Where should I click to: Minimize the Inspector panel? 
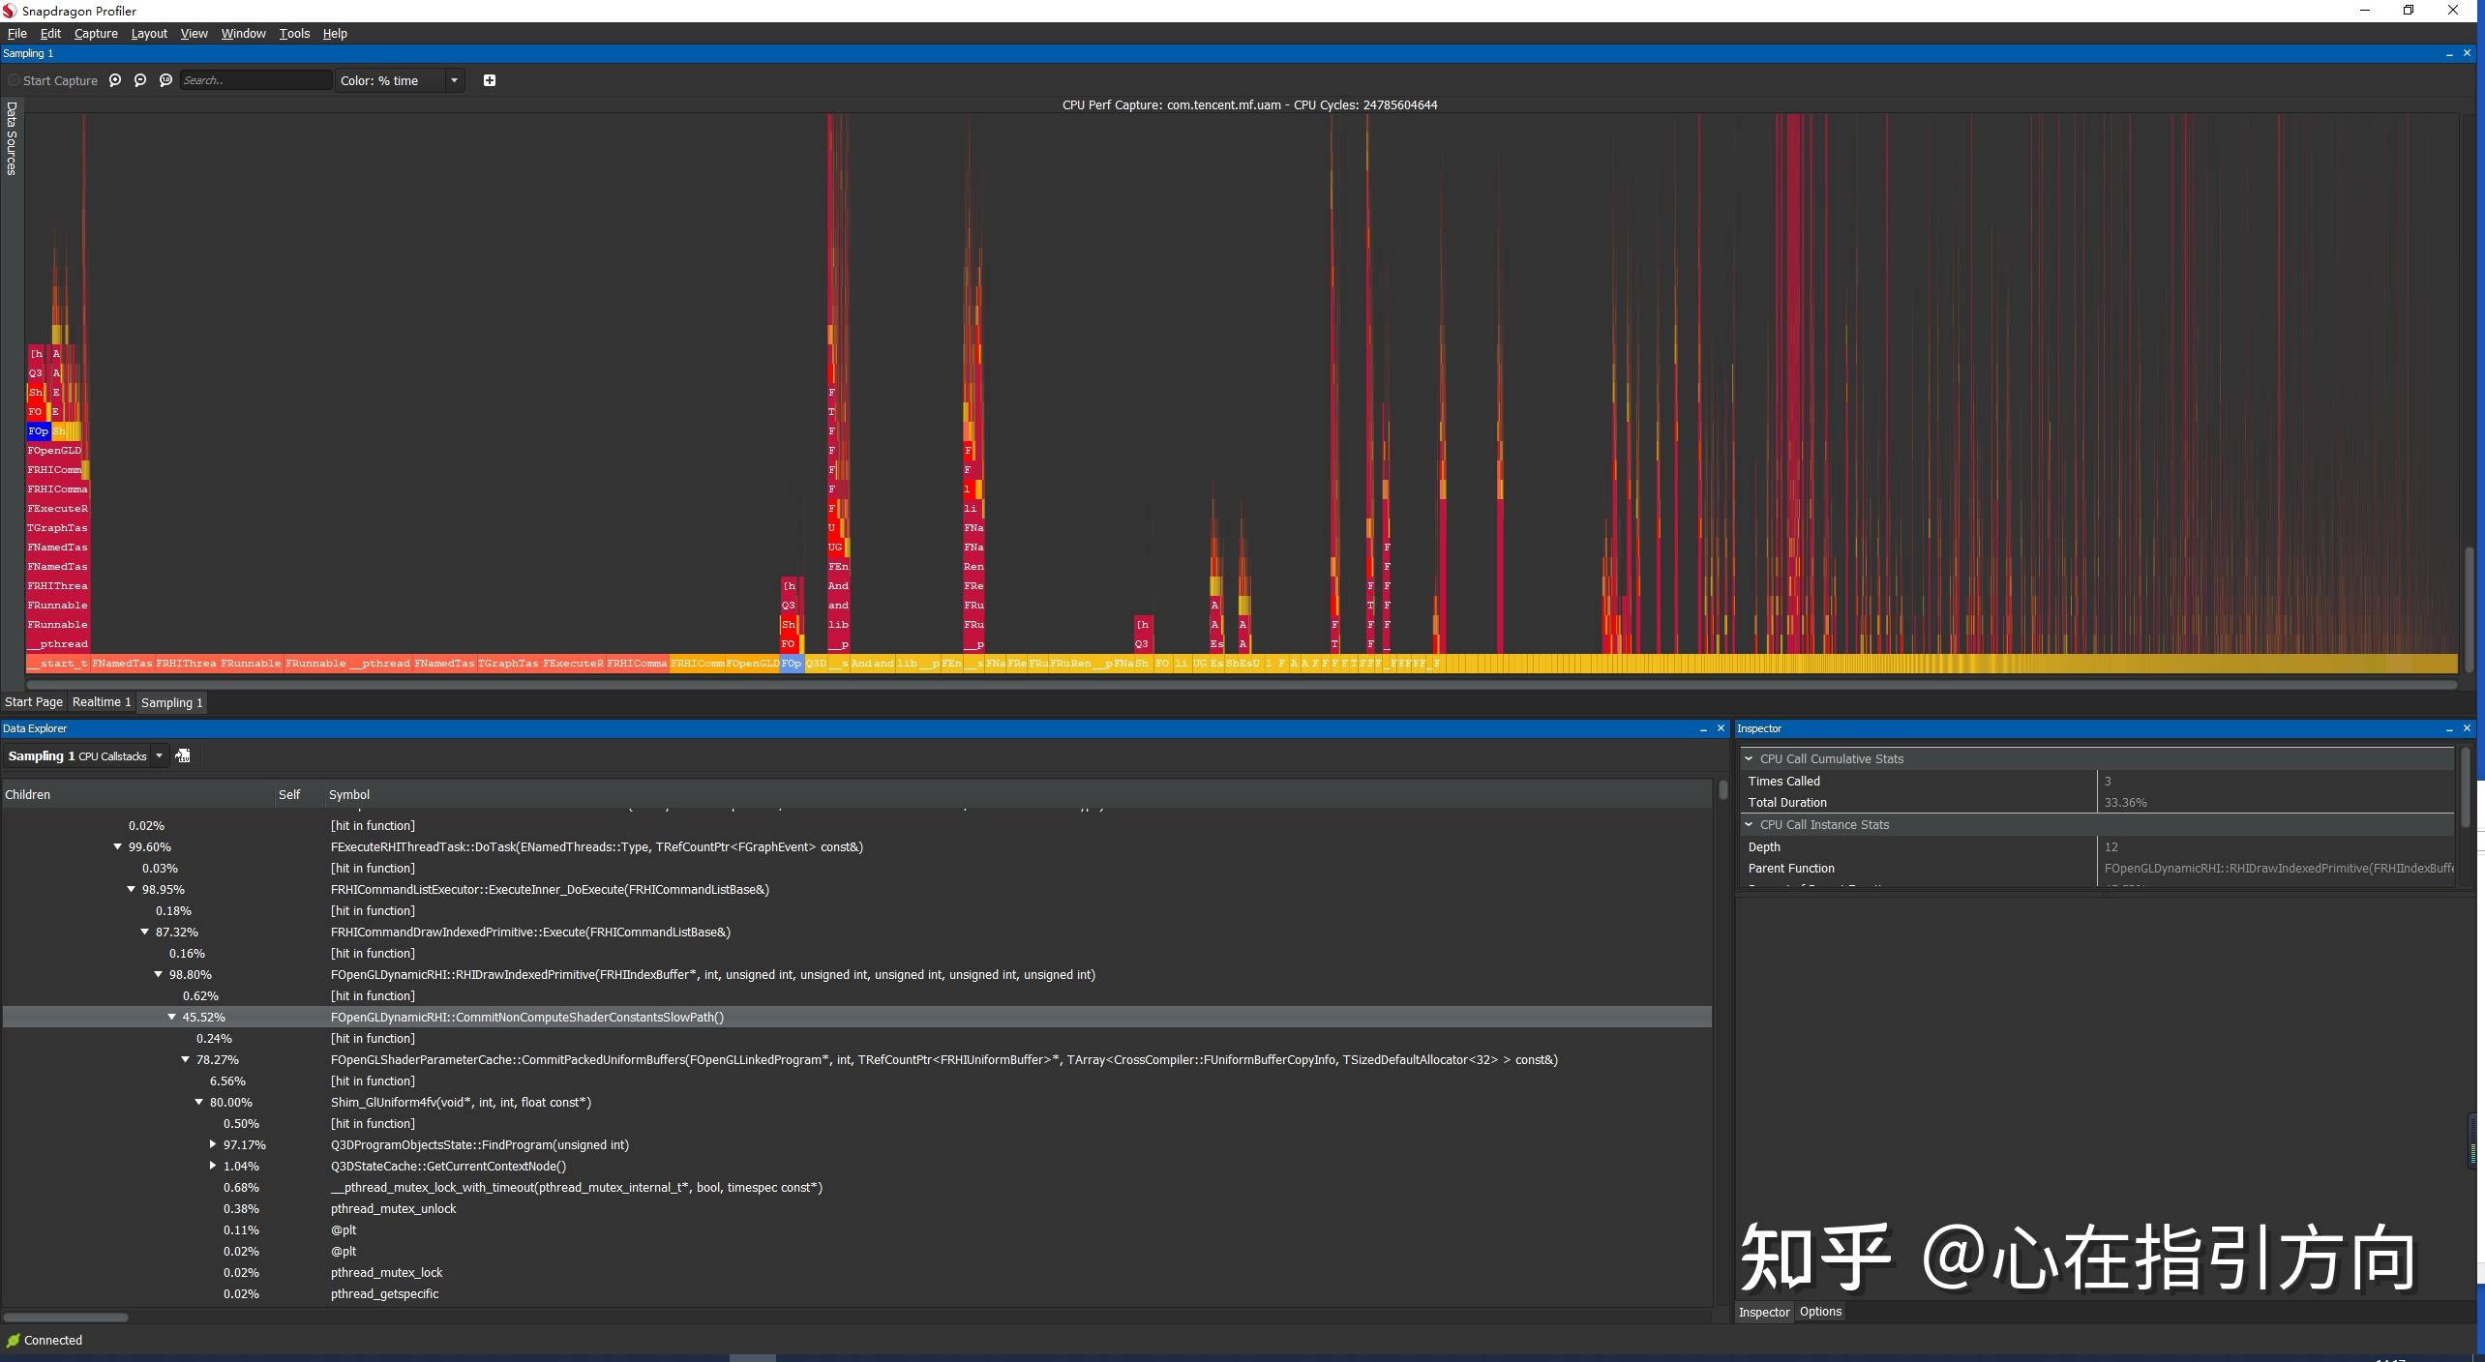click(2449, 728)
